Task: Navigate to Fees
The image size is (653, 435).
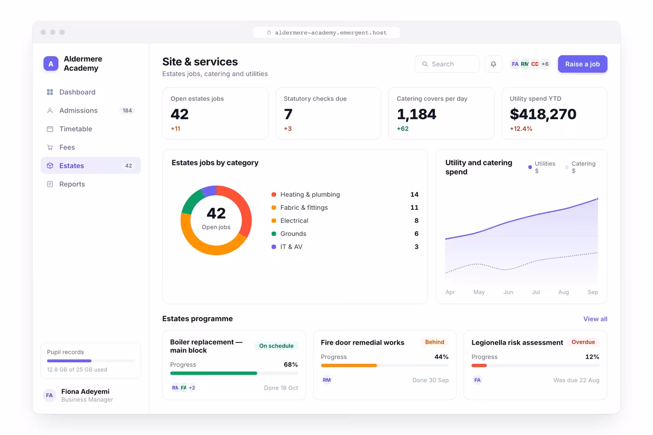Action: [x=91, y=147]
